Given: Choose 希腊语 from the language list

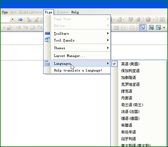Looking at the screenshot, I should pos(139,125).
